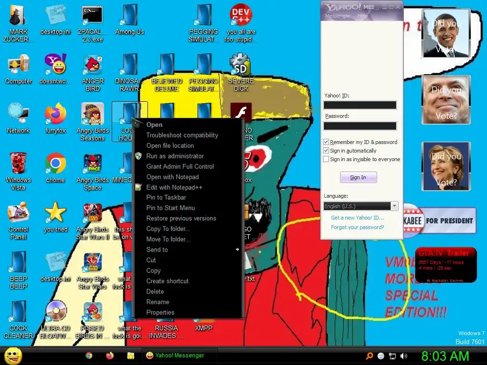Screen dimensions: 487x365
Task: Click the smiley Start button
Action: point(13,355)
